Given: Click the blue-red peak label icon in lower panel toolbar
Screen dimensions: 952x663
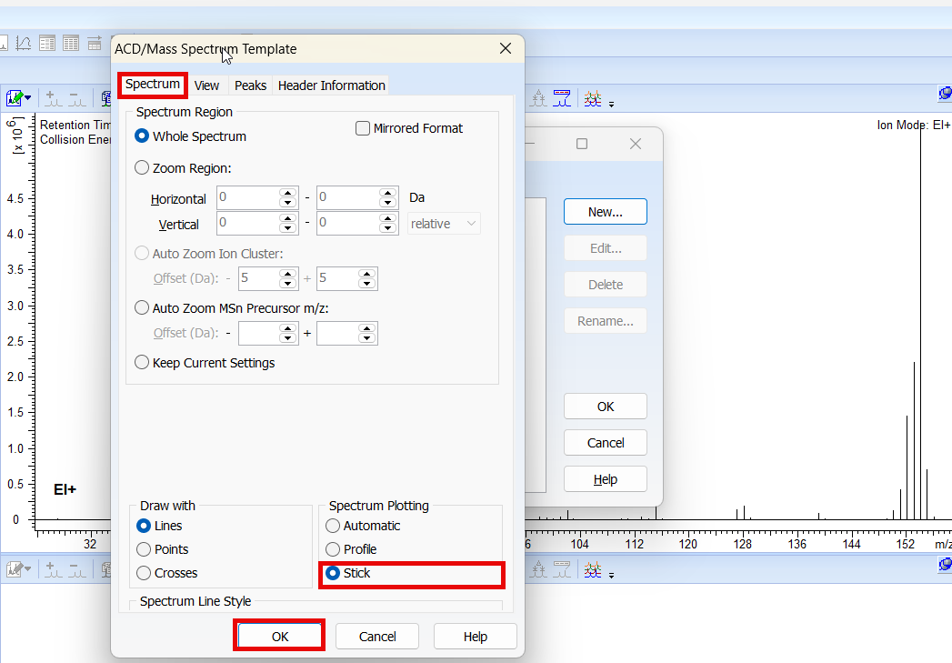Looking at the screenshot, I should [562, 569].
